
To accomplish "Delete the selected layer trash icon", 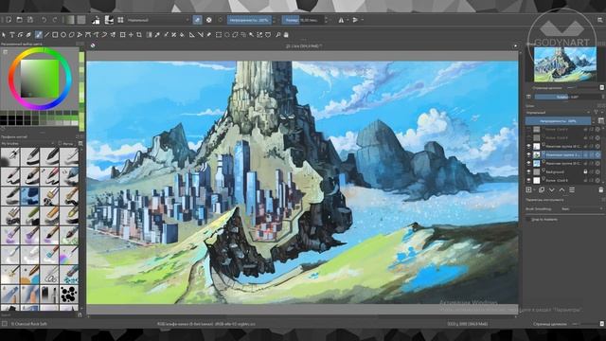I will click(x=601, y=189).
